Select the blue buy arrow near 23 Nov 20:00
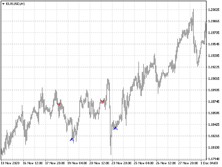The image size is (222, 167). (x=115, y=128)
